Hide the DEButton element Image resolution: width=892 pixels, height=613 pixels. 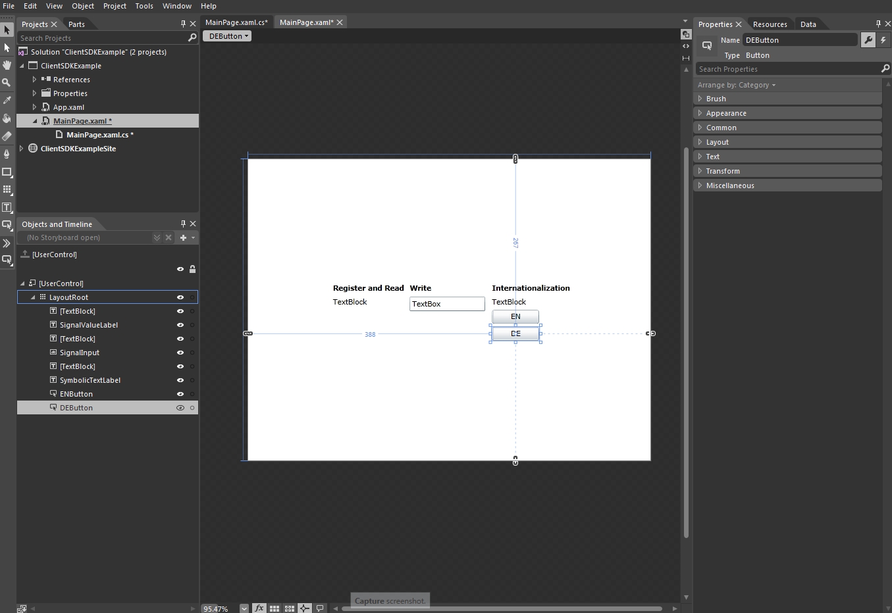click(180, 408)
